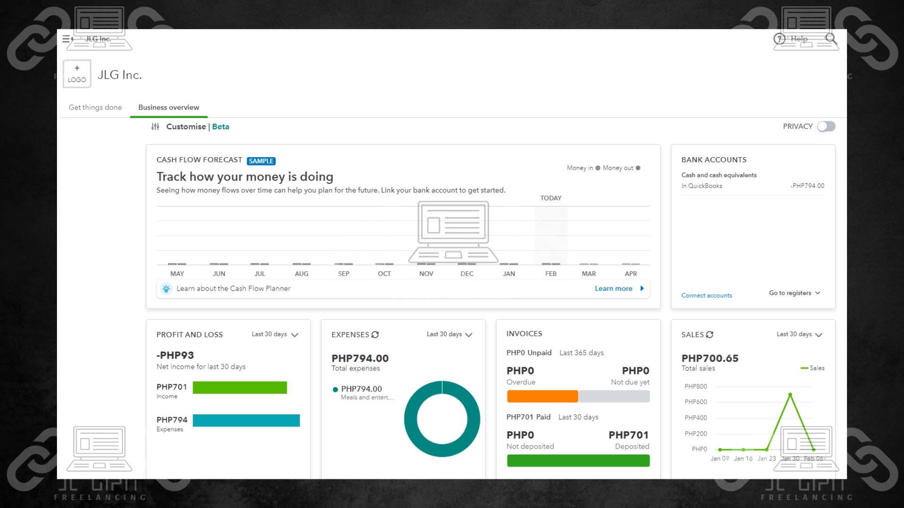Image resolution: width=904 pixels, height=508 pixels.
Task: Expand Profit and Loss Last 30 days dropdown
Action: pyautogui.click(x=275, y=334)
